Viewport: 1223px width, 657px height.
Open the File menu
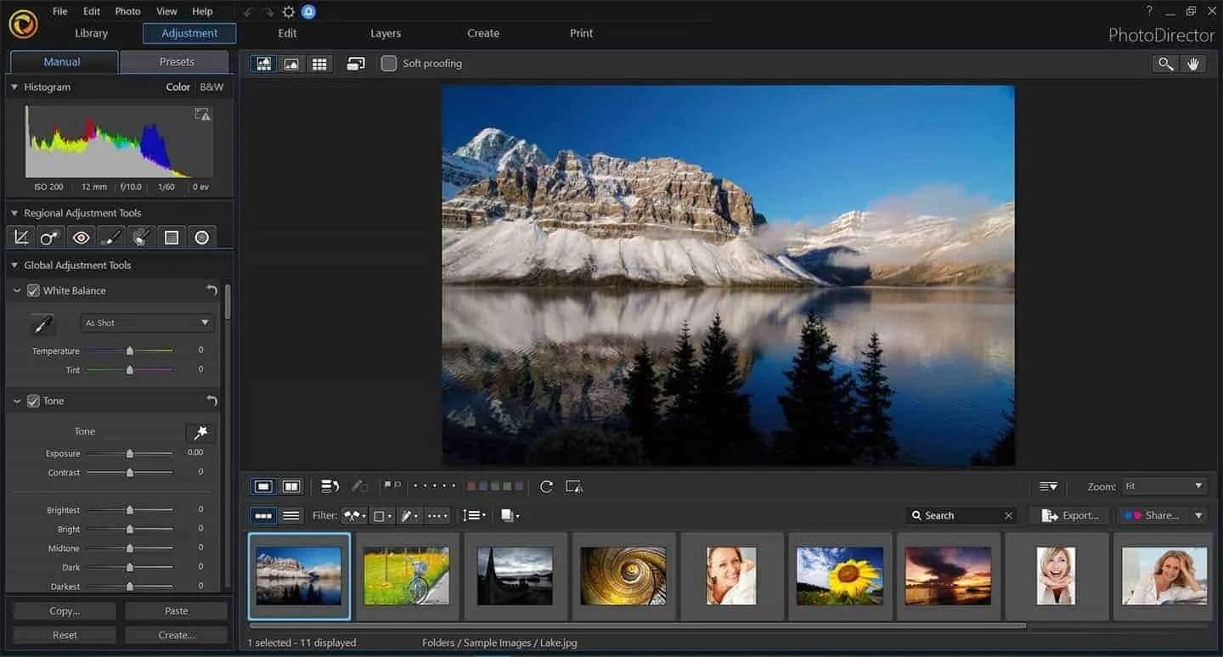[59, 11]
